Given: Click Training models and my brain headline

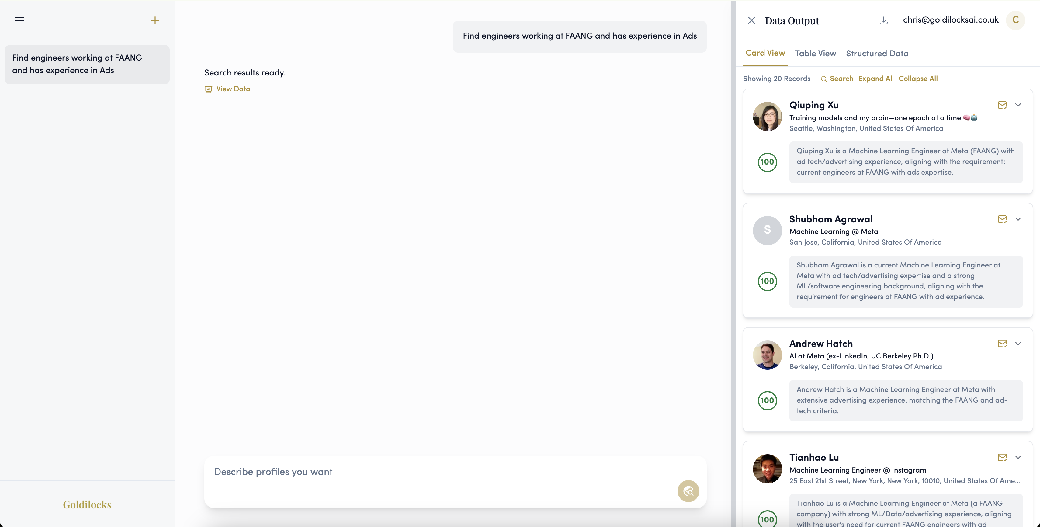Looking at the screenshot, I should coord(883,117).
